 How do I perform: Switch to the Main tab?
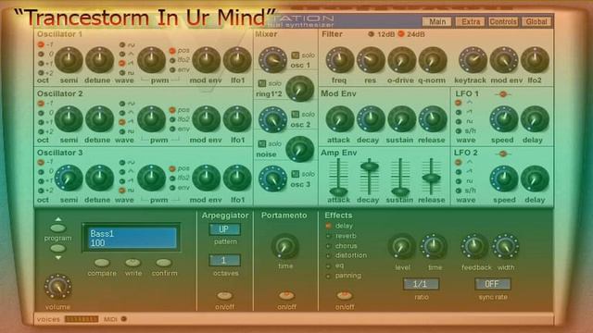436,21
